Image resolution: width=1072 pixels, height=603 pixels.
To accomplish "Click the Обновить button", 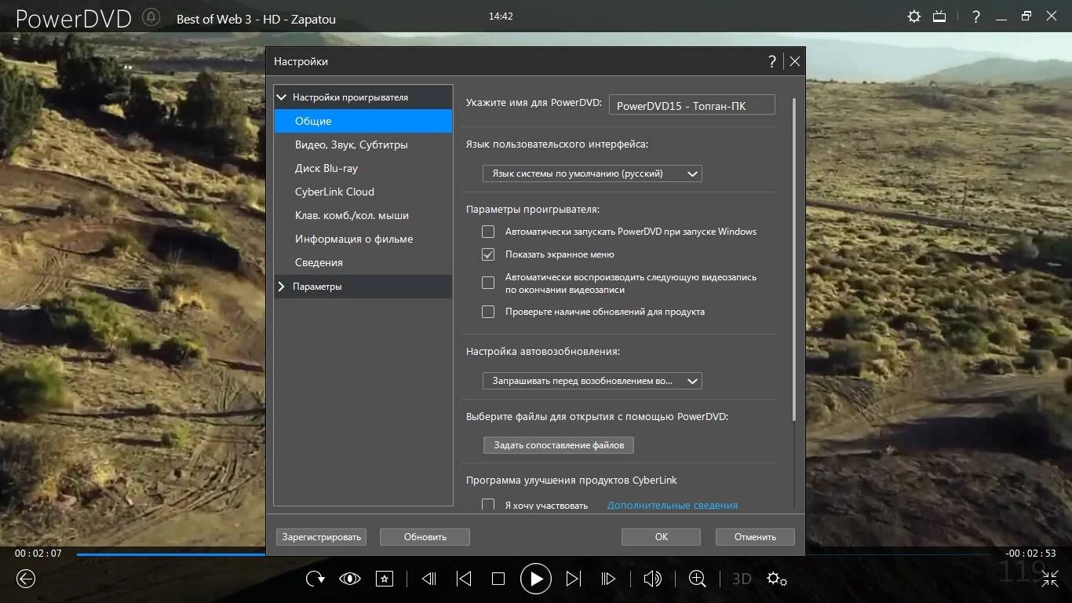I will pyautogui.click(x=425, y=537).
